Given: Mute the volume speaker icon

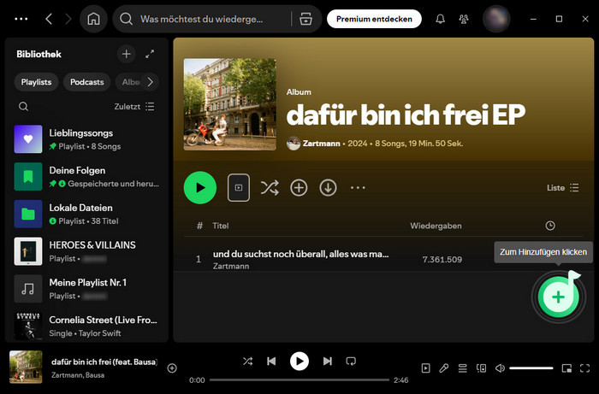Looking at the screenshot, I should [x=500, y=368].
